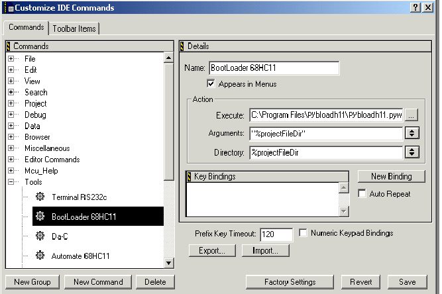Viewport: 442px width, 294px height.
Task: Click the gear icon beside BootLoader 68HC11
Action: (x=40, y=216)
